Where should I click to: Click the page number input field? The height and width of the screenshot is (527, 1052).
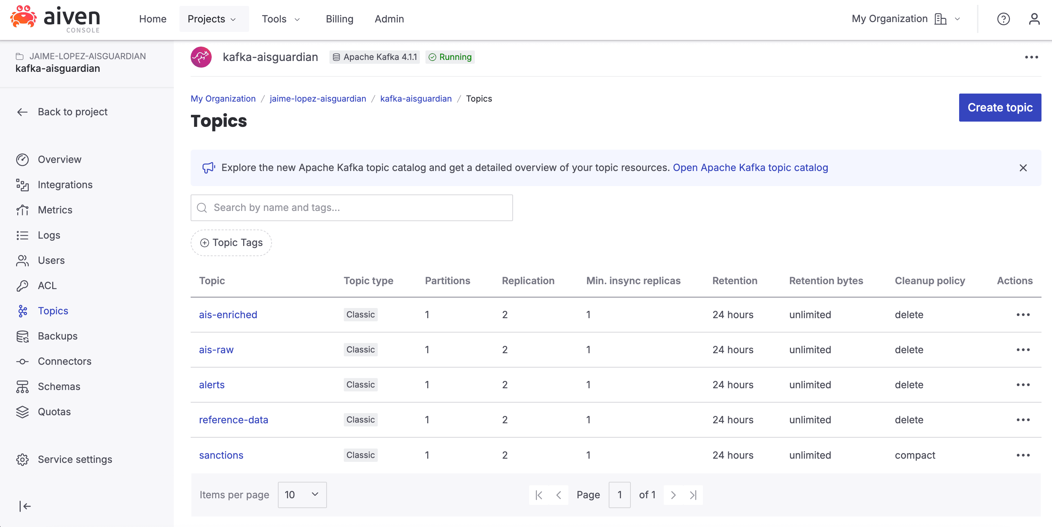[x=620, y=495]
